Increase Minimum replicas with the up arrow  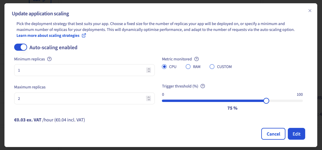point(149,69)
